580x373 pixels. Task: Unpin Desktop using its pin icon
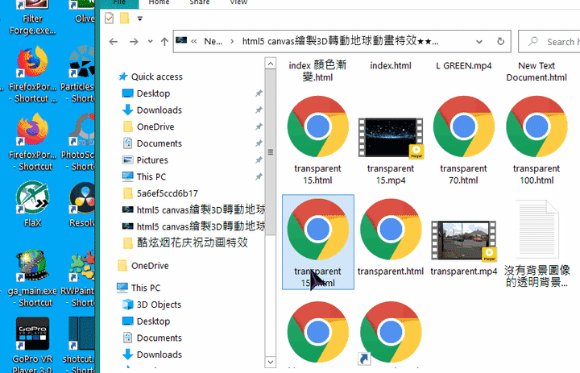(x=259, y=93)
